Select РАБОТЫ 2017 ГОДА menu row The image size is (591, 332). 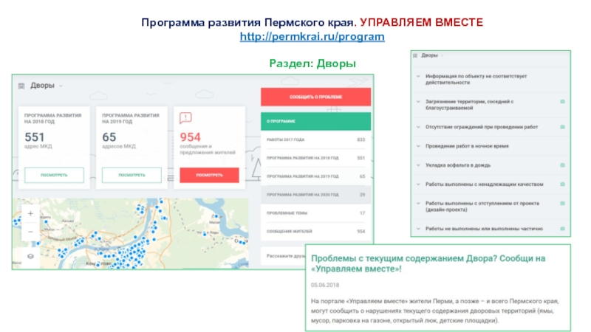pyautogui.click(x=315, y=139)
